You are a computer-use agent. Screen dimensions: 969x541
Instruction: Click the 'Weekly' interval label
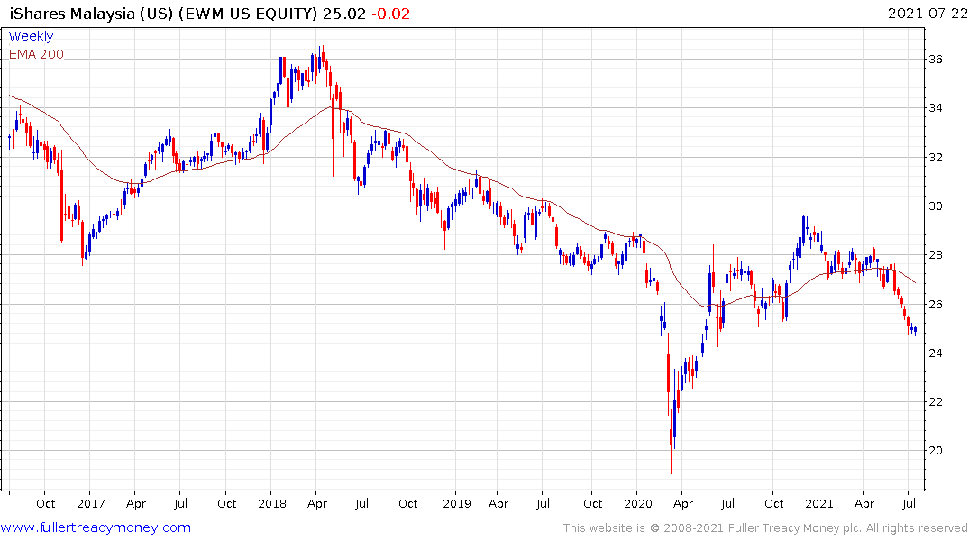coord(31,36)
